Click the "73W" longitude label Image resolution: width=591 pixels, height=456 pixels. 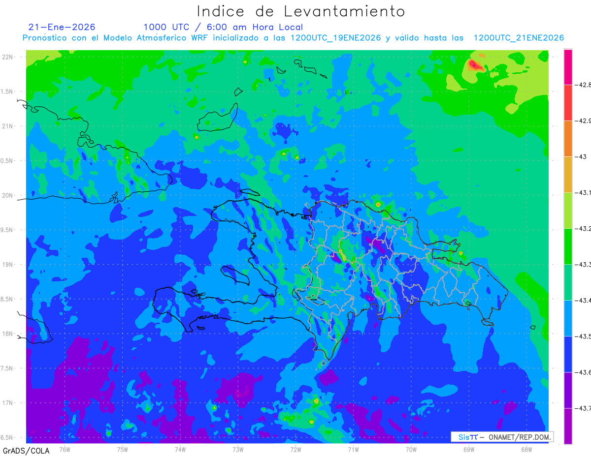click(238, 449)
